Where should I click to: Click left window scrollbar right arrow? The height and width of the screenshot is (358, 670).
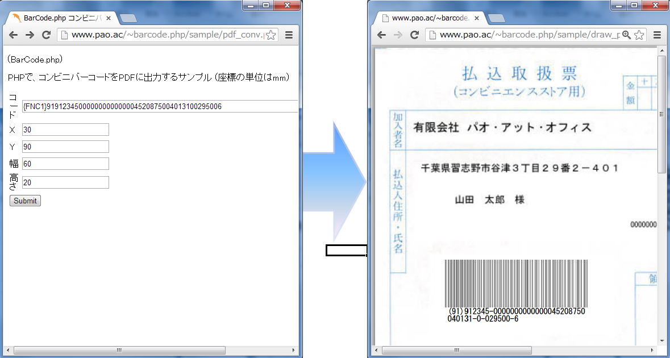pos(294,350)
